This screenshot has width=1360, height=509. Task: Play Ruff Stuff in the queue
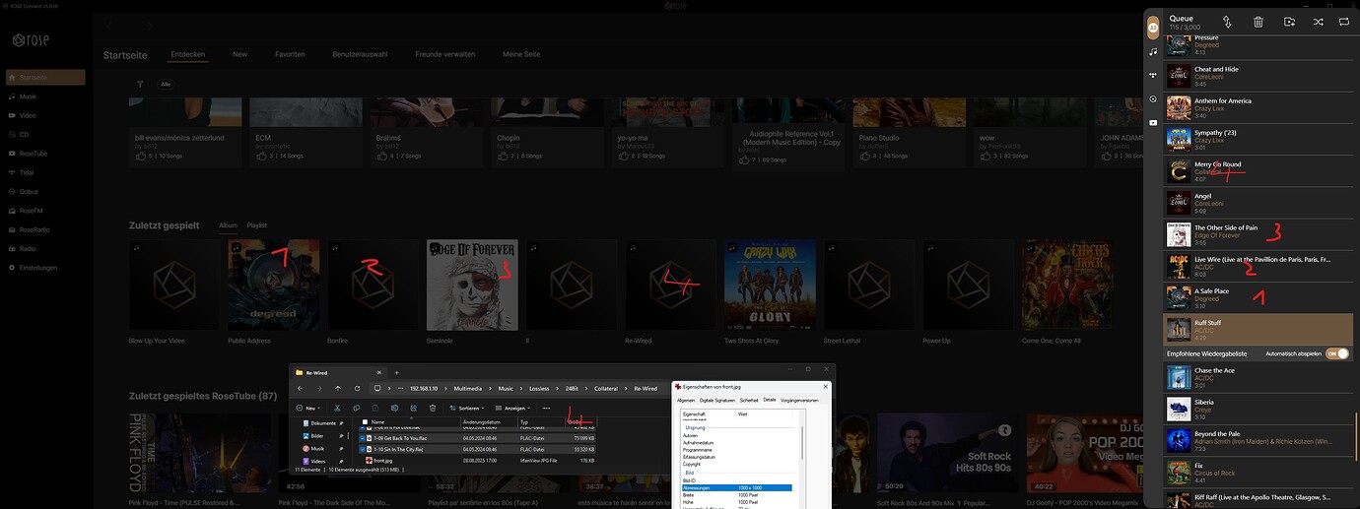click(x=1258, y=329)
